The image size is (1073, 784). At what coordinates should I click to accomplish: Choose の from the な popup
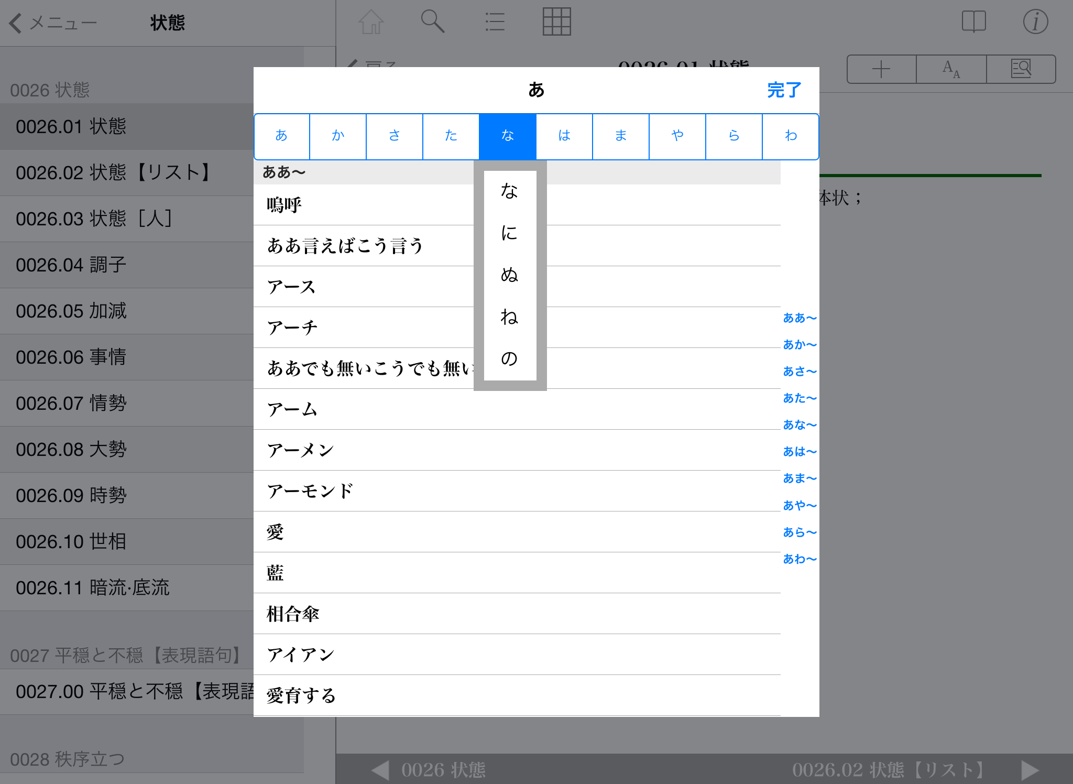click(x=509, y=358)
